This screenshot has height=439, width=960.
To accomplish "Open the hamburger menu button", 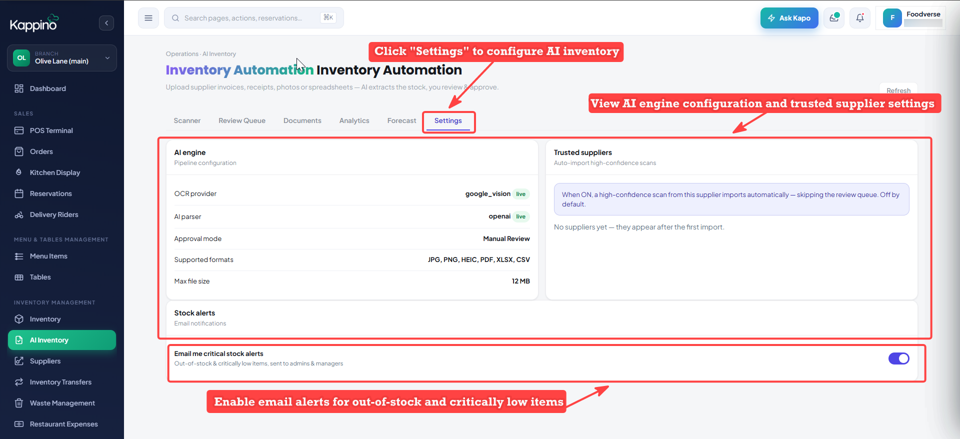I will pos(148,18).
